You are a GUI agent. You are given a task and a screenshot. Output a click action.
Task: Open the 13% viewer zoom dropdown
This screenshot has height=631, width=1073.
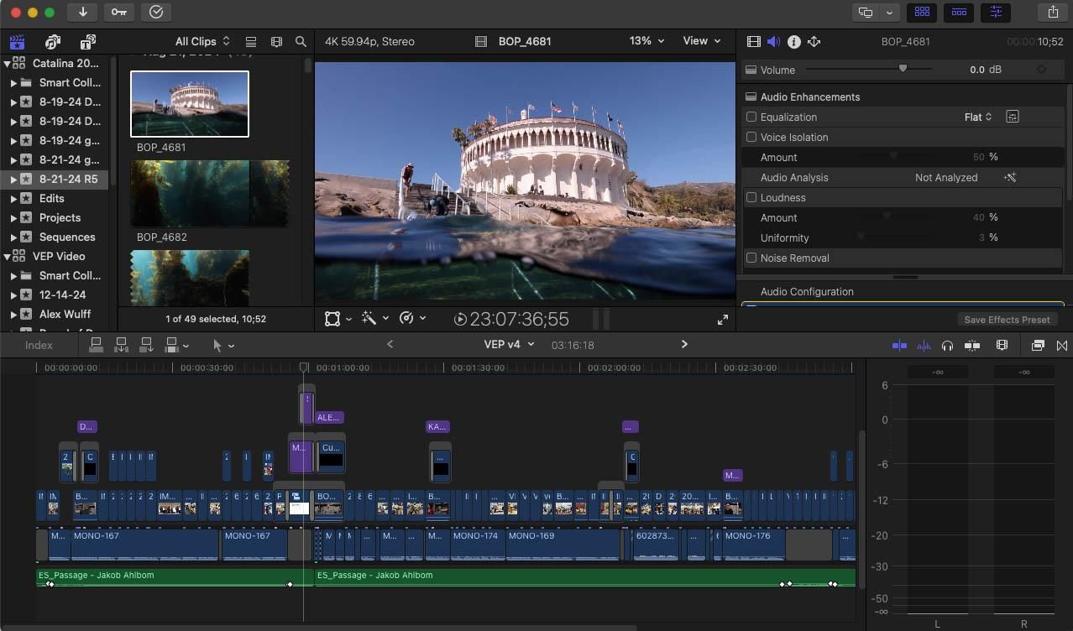tap(646, 40)
